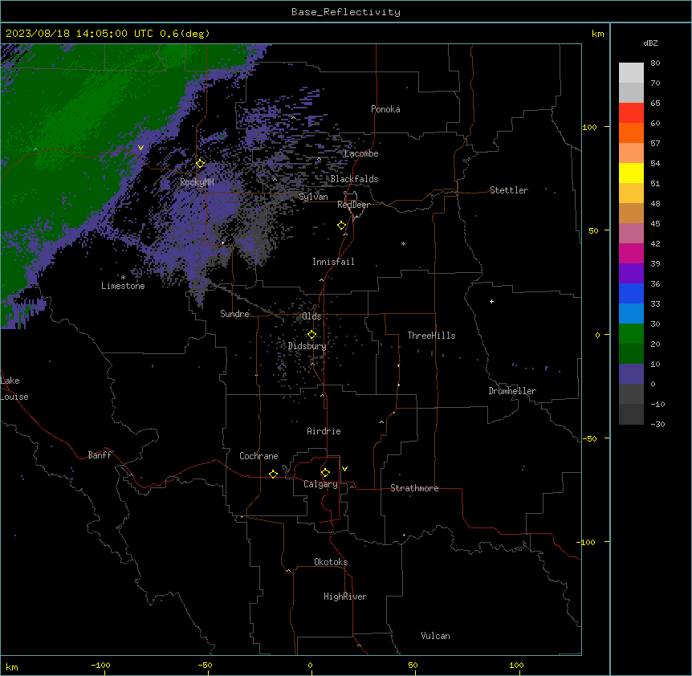Click the RockyMH city label
692x676 pixels.
[x=197, y=182]
